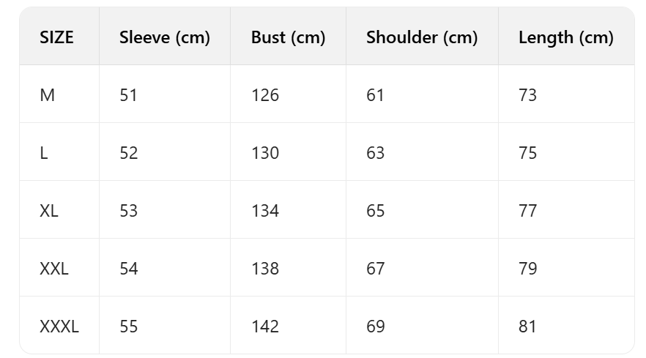Click the XXL size row label
This screenshot has width=646, height=358.
pos(54,269)
